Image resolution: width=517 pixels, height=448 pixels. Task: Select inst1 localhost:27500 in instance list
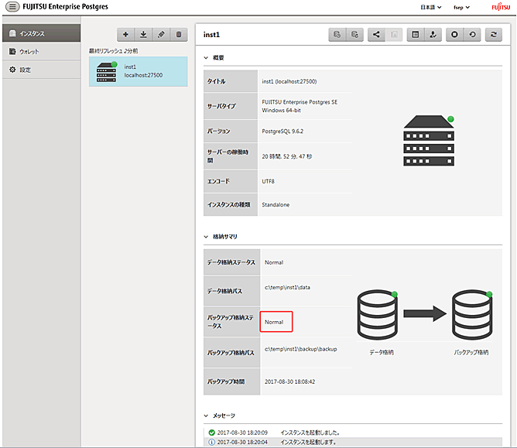(139, 71)
